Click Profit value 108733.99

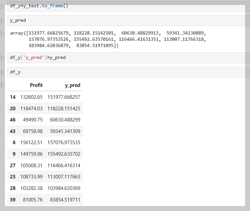(x=31, y=177)
